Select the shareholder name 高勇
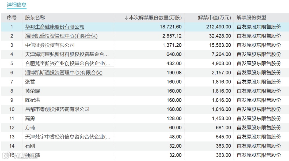This screenshot has height=161, width=289. pyautogui.click(x=30, y=119)
